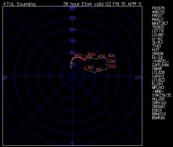The width and height of the screenshot is (173, 147).
Task: Click the KTUL Sounding title text
Action: [x=20, y=4]
